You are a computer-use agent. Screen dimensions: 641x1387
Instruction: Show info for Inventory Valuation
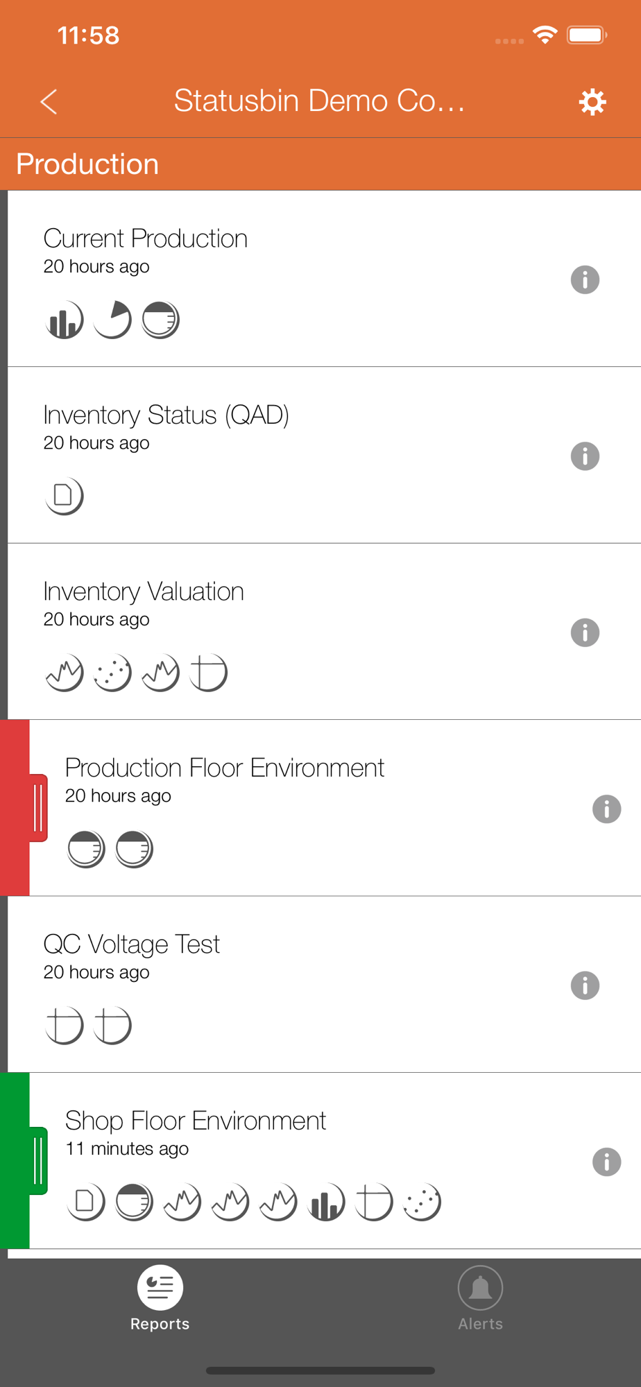click(585, 632)
